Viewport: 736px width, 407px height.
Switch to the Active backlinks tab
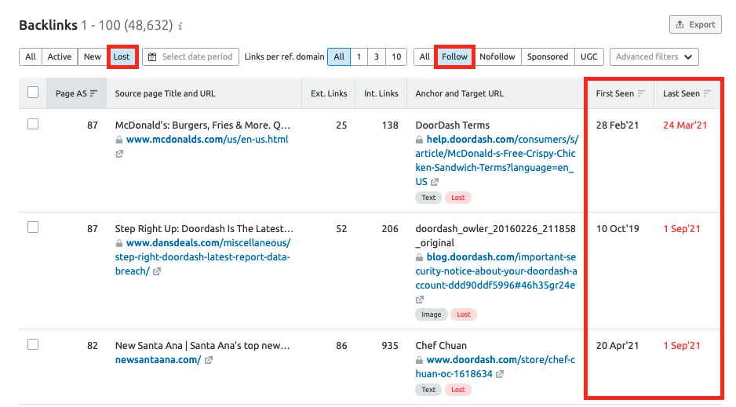59,56
